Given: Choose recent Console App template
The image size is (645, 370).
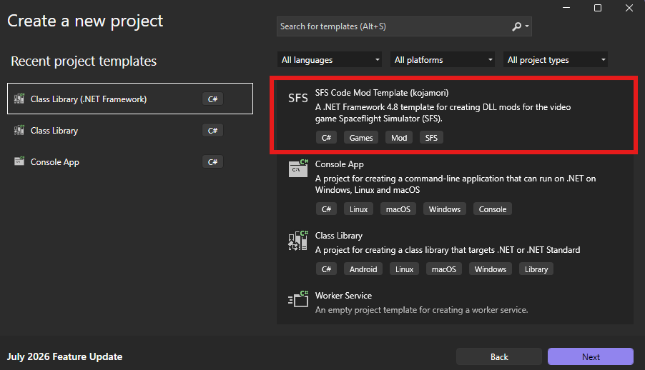Looking at the screenshot, I should click(130, 161).
